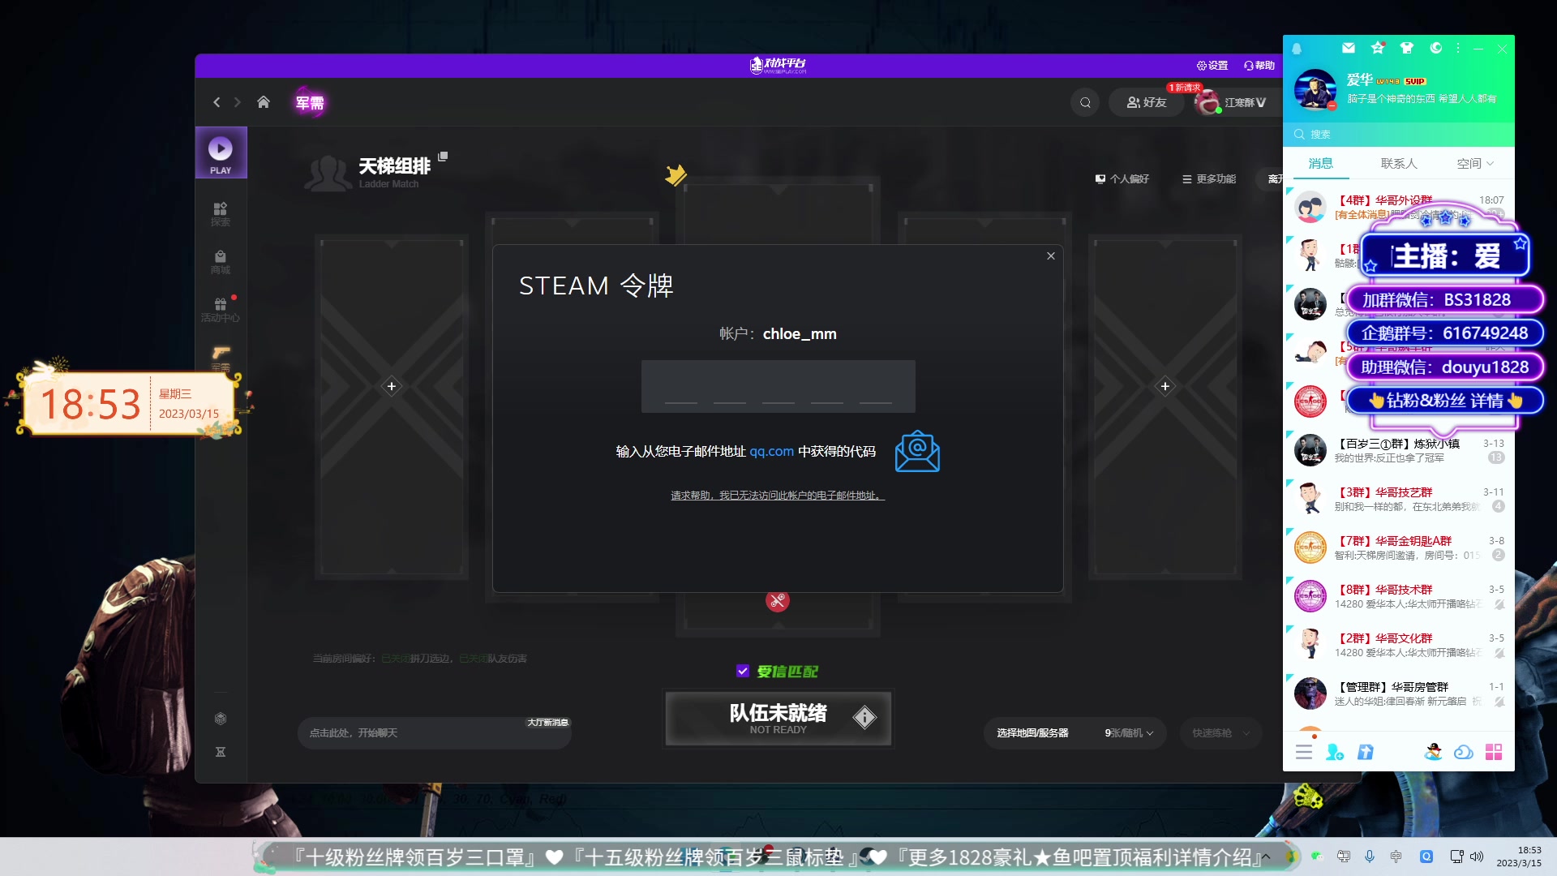Open QQ mail envelope icon
The width and height of the screenshot is (1557, 876).
point(1349,49)
